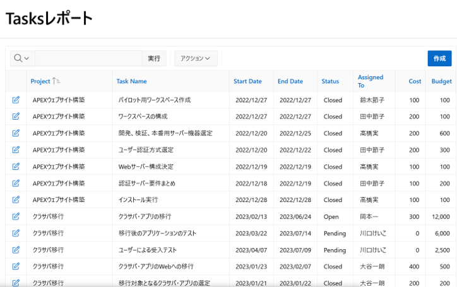
Task: Click the Assigned To column header
Action: 371,81
